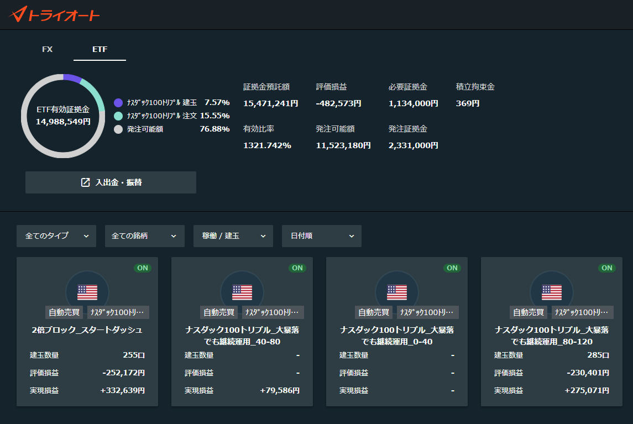Click 発注可能額 value 11,523,180円
Screen dimensions: 633x424
click(343, 145)
